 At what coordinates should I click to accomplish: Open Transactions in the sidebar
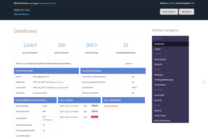[x=160, y=85]
